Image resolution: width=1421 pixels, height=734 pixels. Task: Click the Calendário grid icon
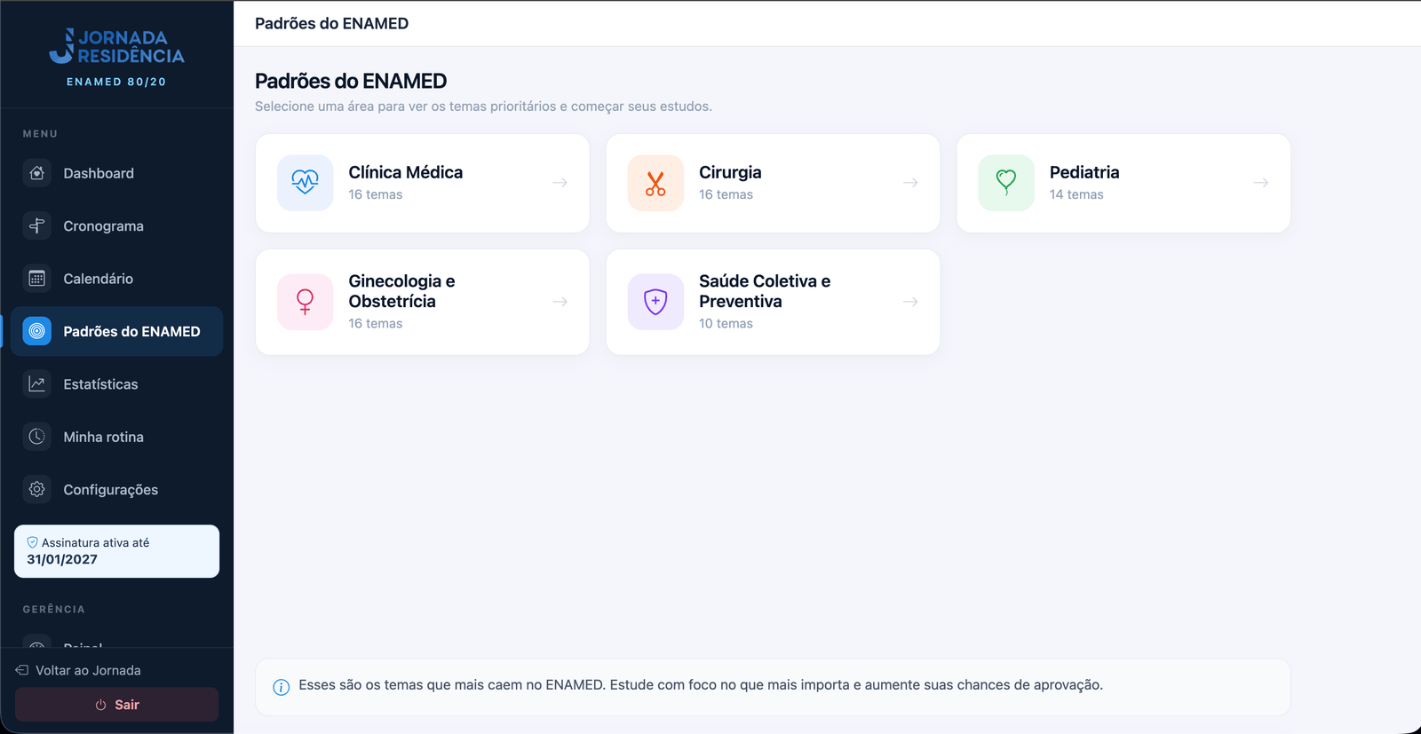tap(36, 279)
